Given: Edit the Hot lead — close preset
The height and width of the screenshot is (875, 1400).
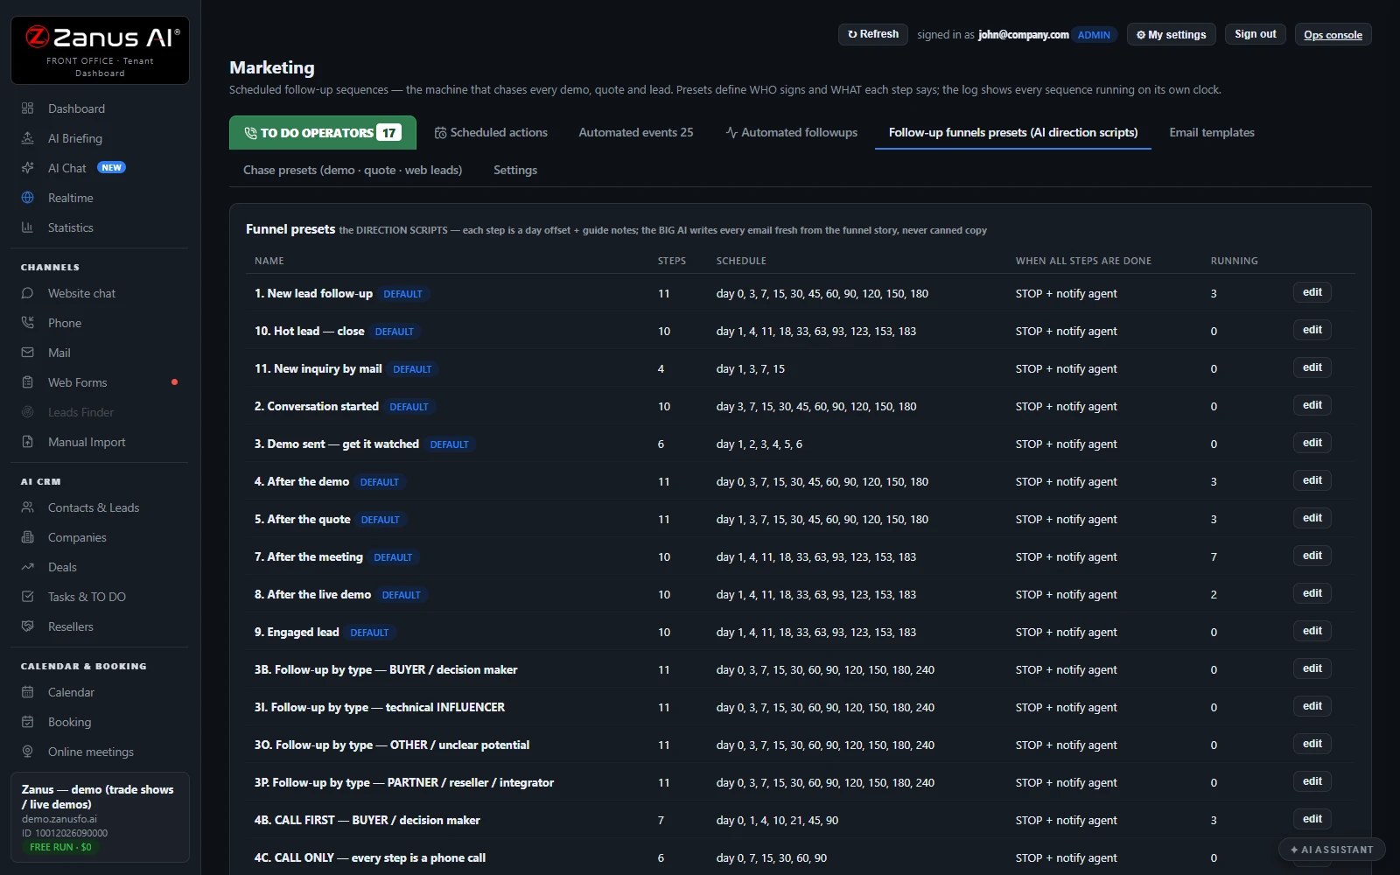Looking at the screenshot, I should point(1312,330).
